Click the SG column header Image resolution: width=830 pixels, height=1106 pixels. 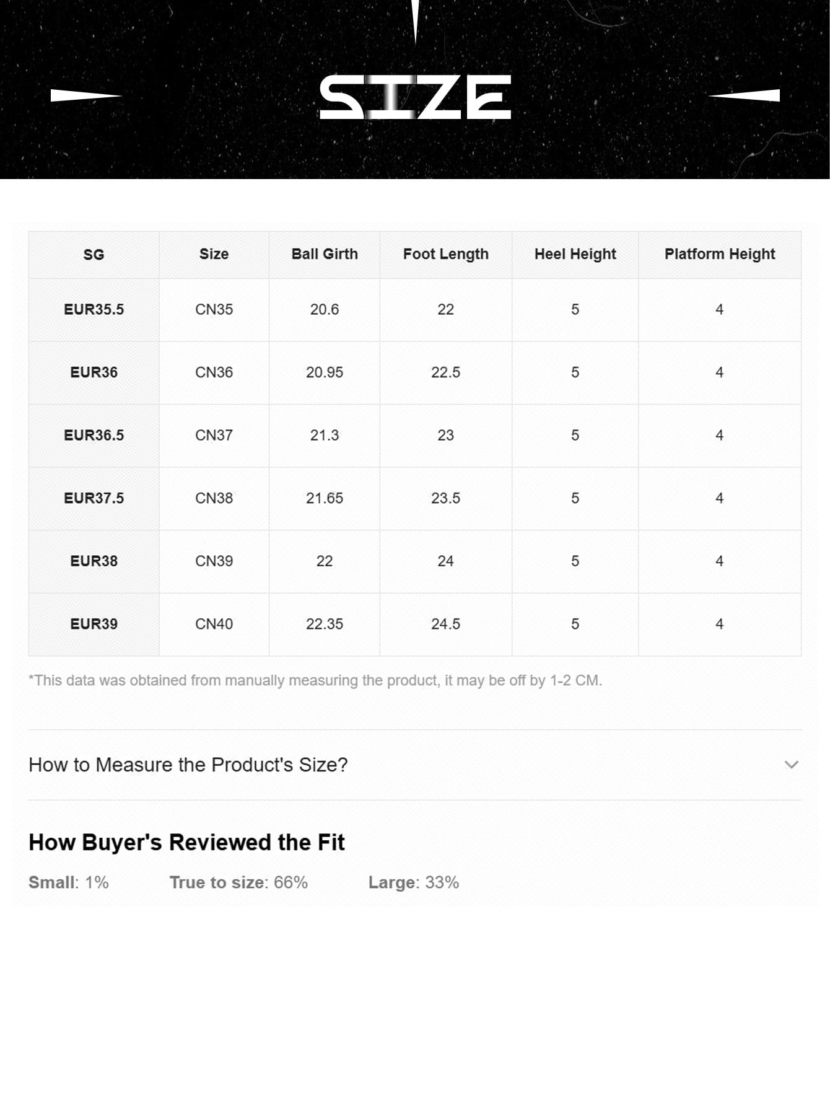(x=94, y=255)
